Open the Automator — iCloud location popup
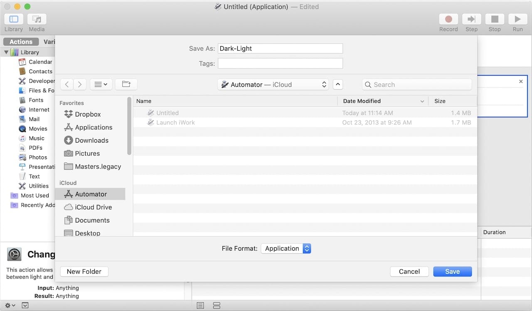This screenshot has height=311, width=532. tap(273, 84)
